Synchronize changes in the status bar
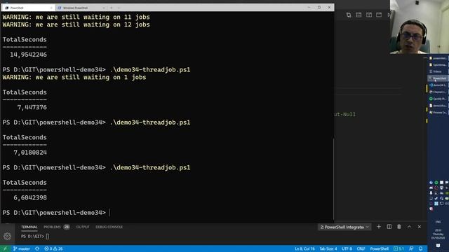 click(37, 248)
